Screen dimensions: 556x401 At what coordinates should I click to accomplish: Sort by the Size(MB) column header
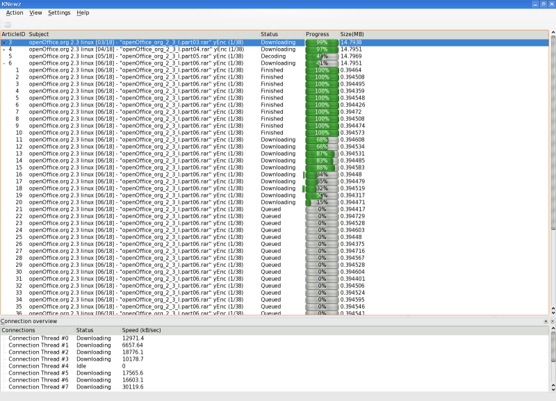443,34
